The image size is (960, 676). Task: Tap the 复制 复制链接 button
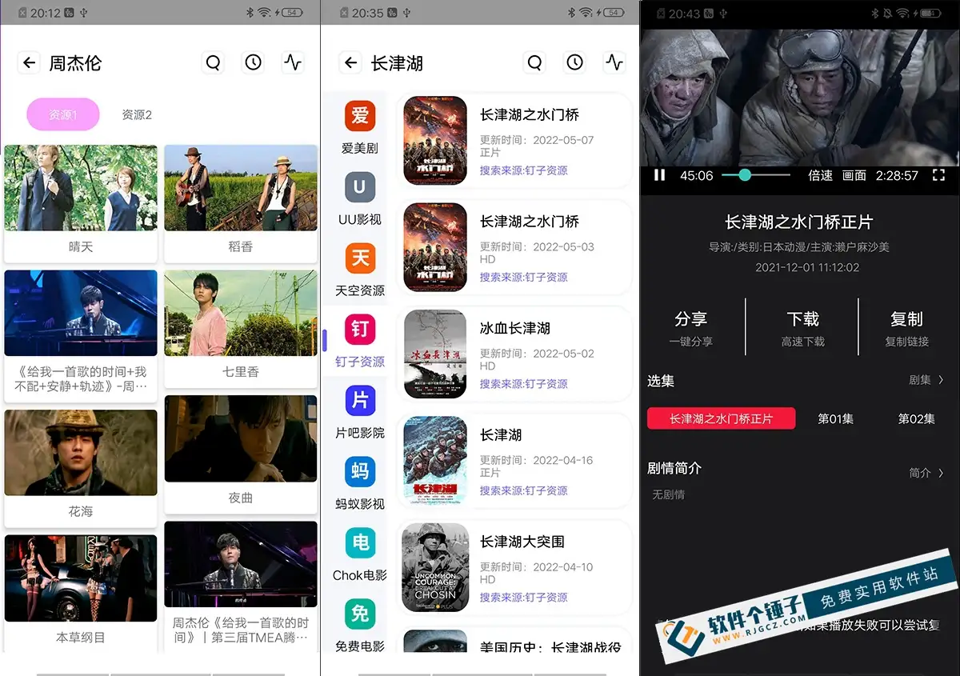(x=907, y=328)
